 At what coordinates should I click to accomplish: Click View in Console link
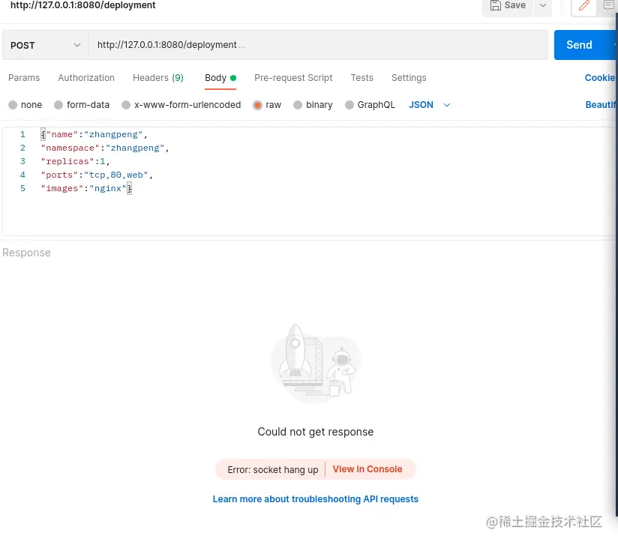click(367, 469)
